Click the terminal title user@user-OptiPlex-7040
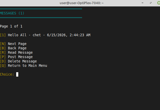160x110 pixels. [x=82, y=3]
